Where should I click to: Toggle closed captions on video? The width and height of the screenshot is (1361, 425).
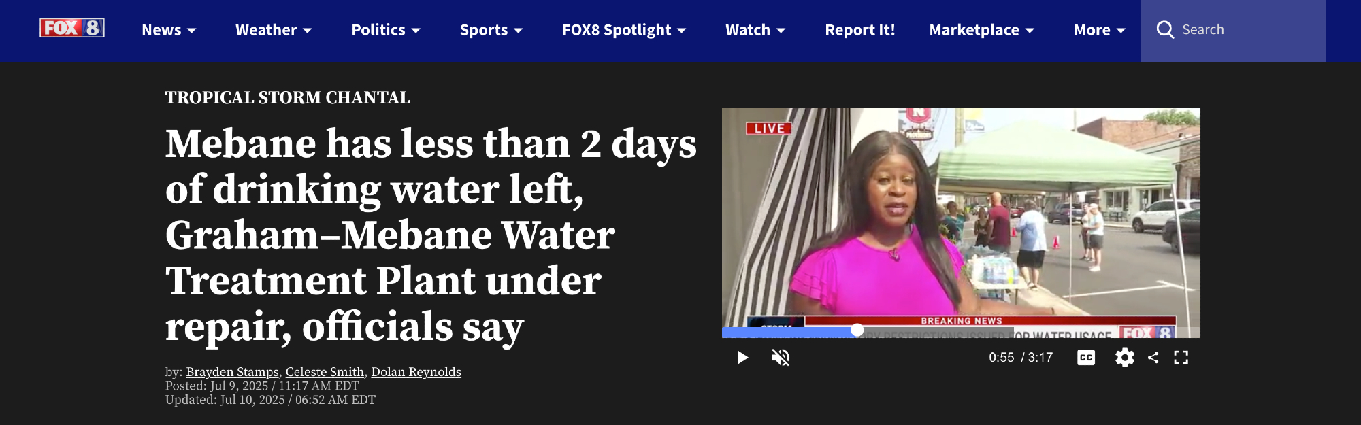[x=1086, y=358]
